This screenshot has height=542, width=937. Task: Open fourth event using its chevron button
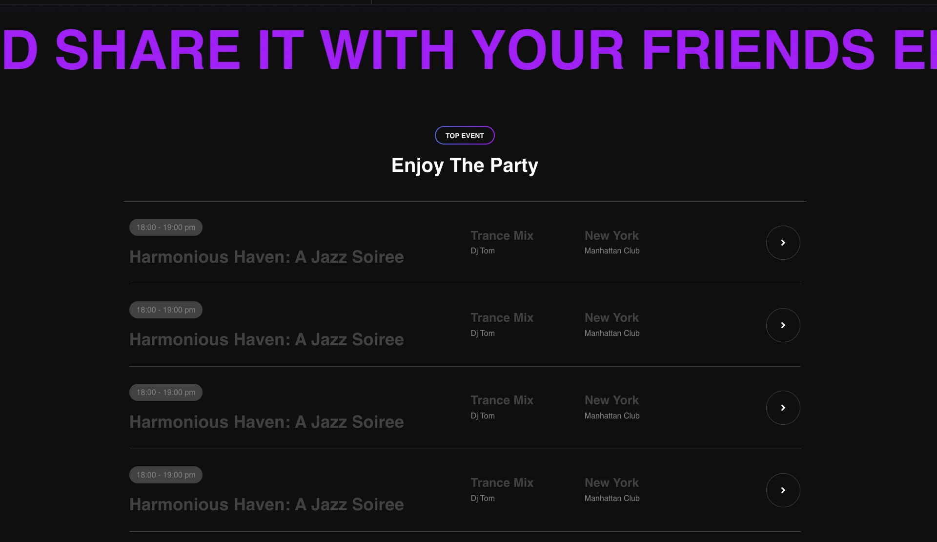point(783,490)
